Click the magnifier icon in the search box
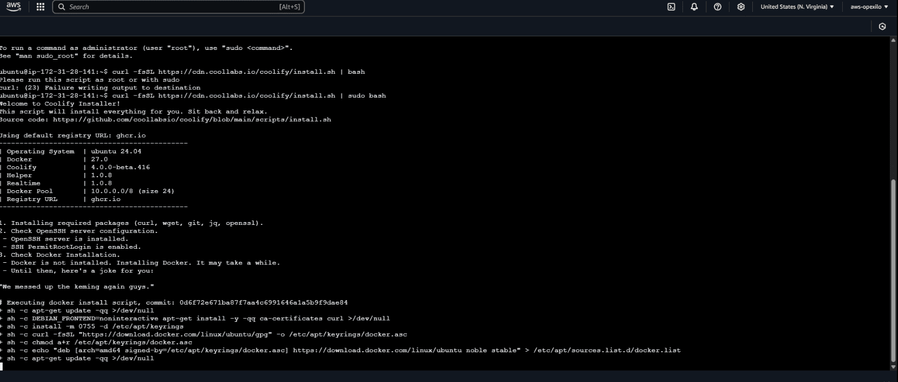The image size is (898, 382). pos(62,7)
